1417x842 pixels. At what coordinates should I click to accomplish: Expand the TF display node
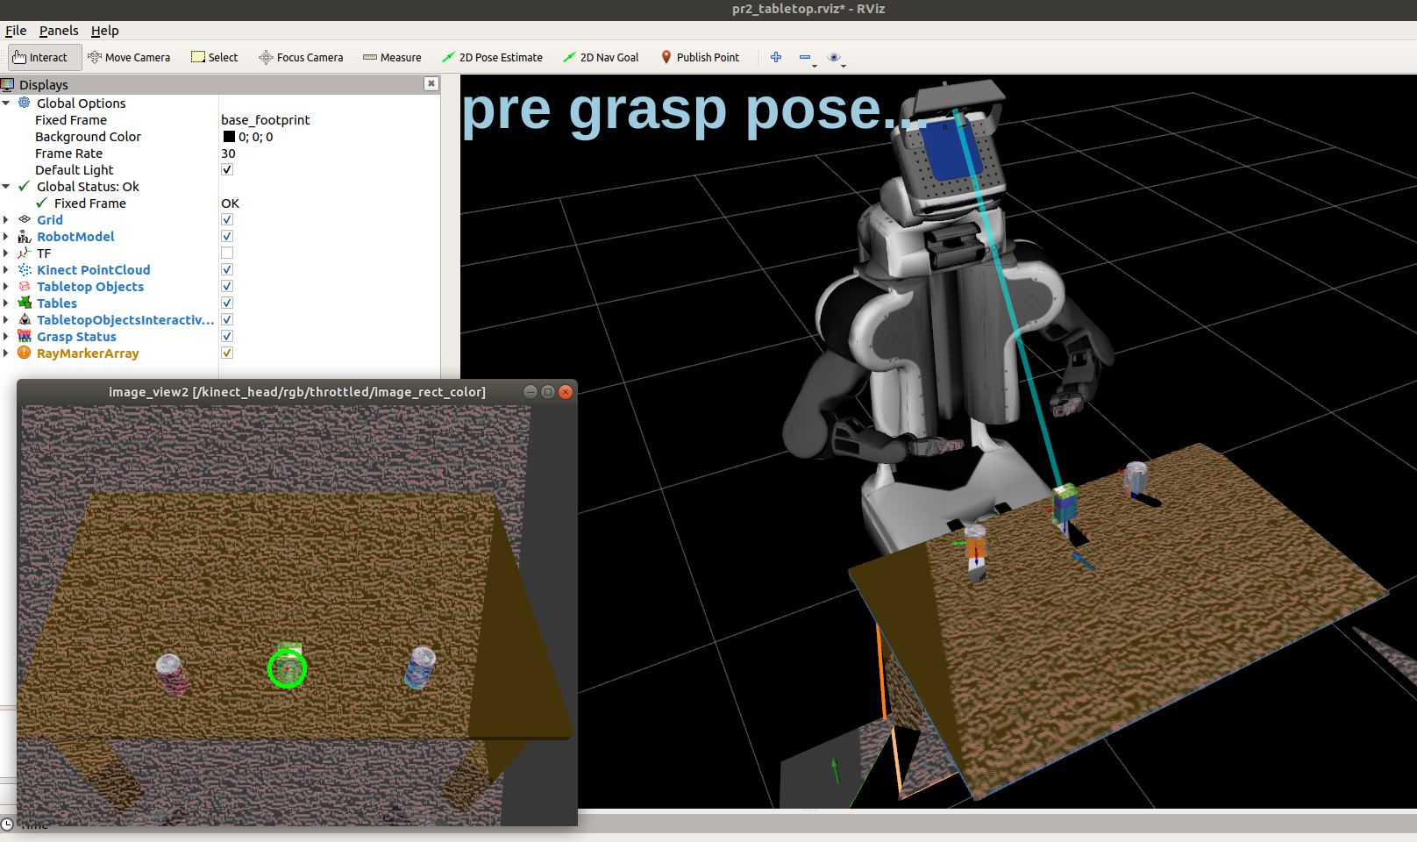(x=6, y=253)
